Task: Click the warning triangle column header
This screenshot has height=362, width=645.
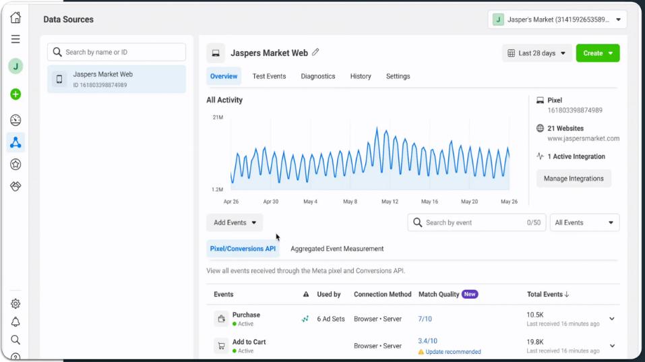Action: point(306,294)
